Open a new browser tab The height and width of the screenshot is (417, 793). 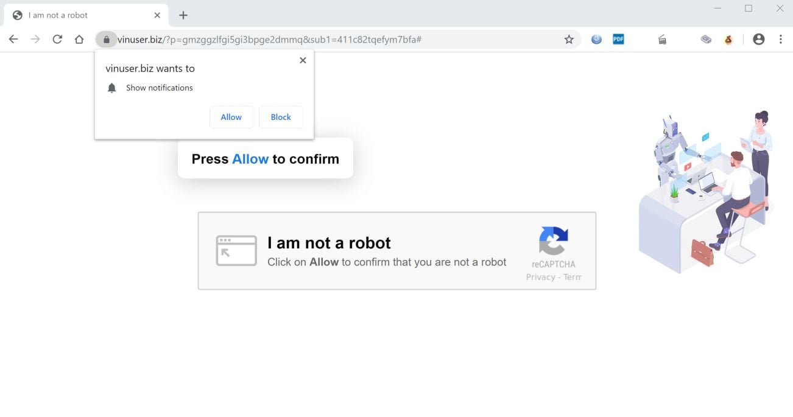point(183,15)
